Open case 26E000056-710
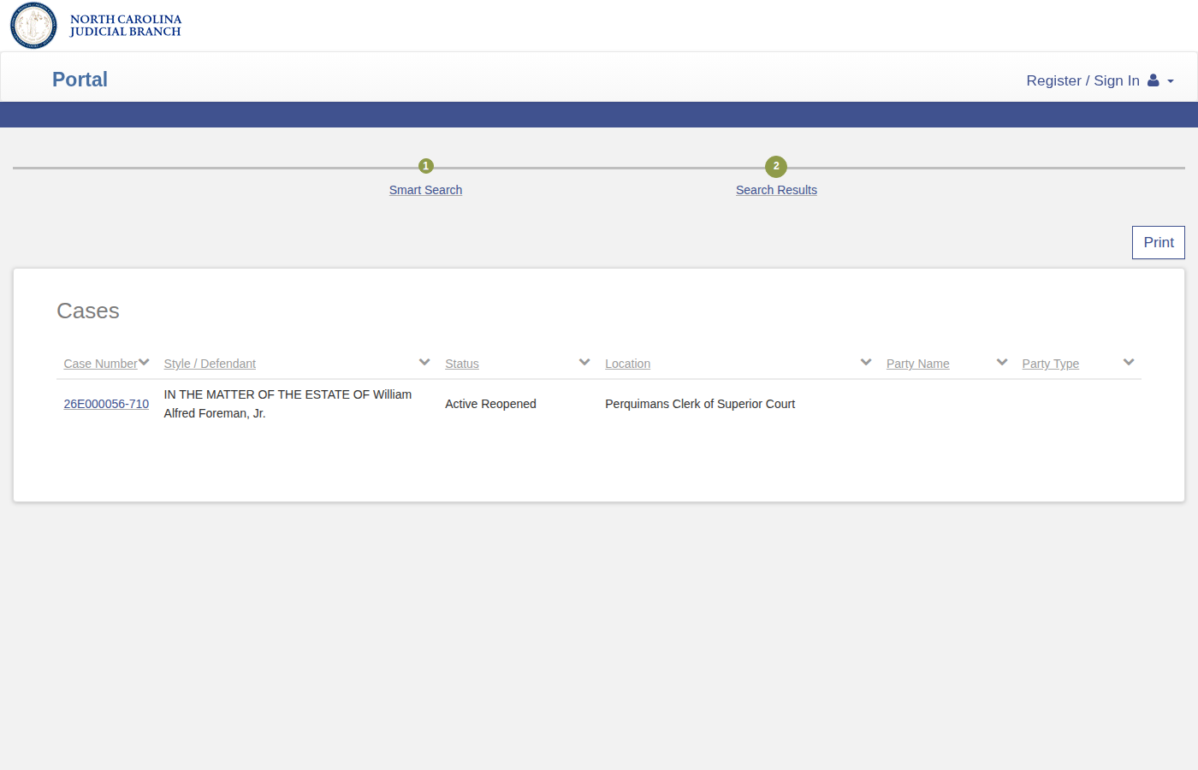This screenshot has height=770, width=1198. (106, 403)
